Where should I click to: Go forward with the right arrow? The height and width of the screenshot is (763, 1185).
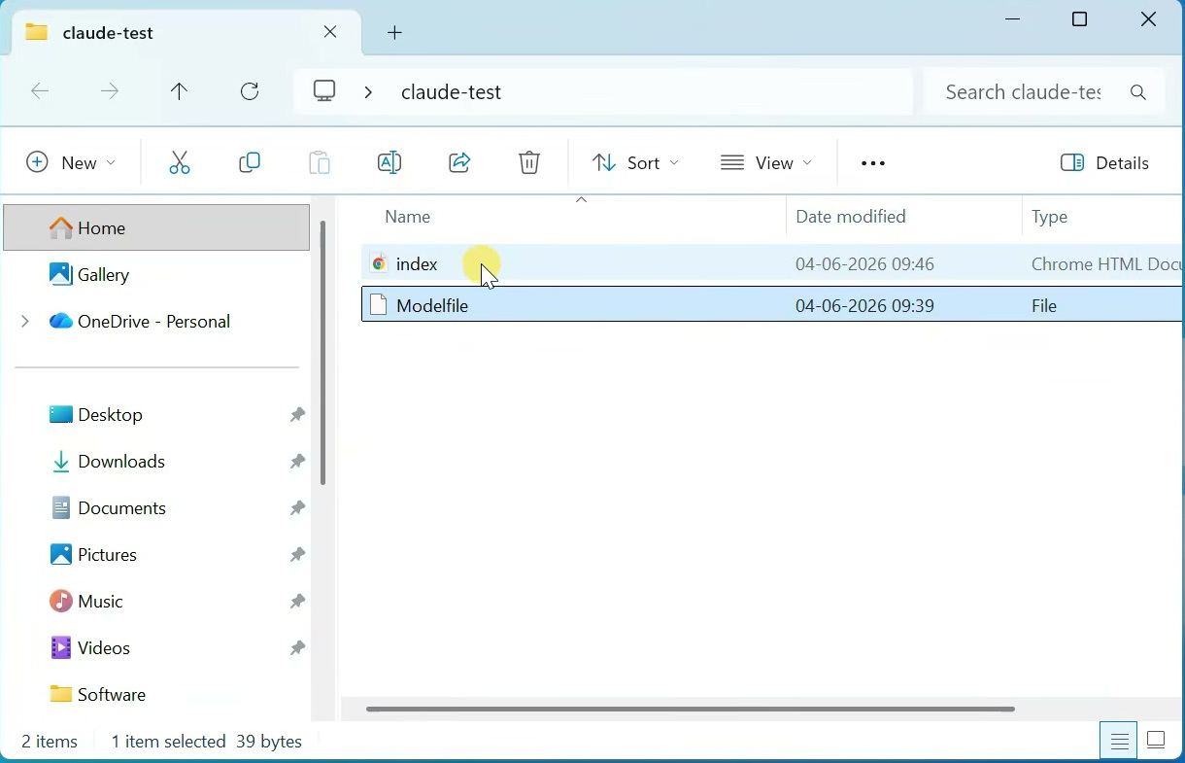[110, 91]
